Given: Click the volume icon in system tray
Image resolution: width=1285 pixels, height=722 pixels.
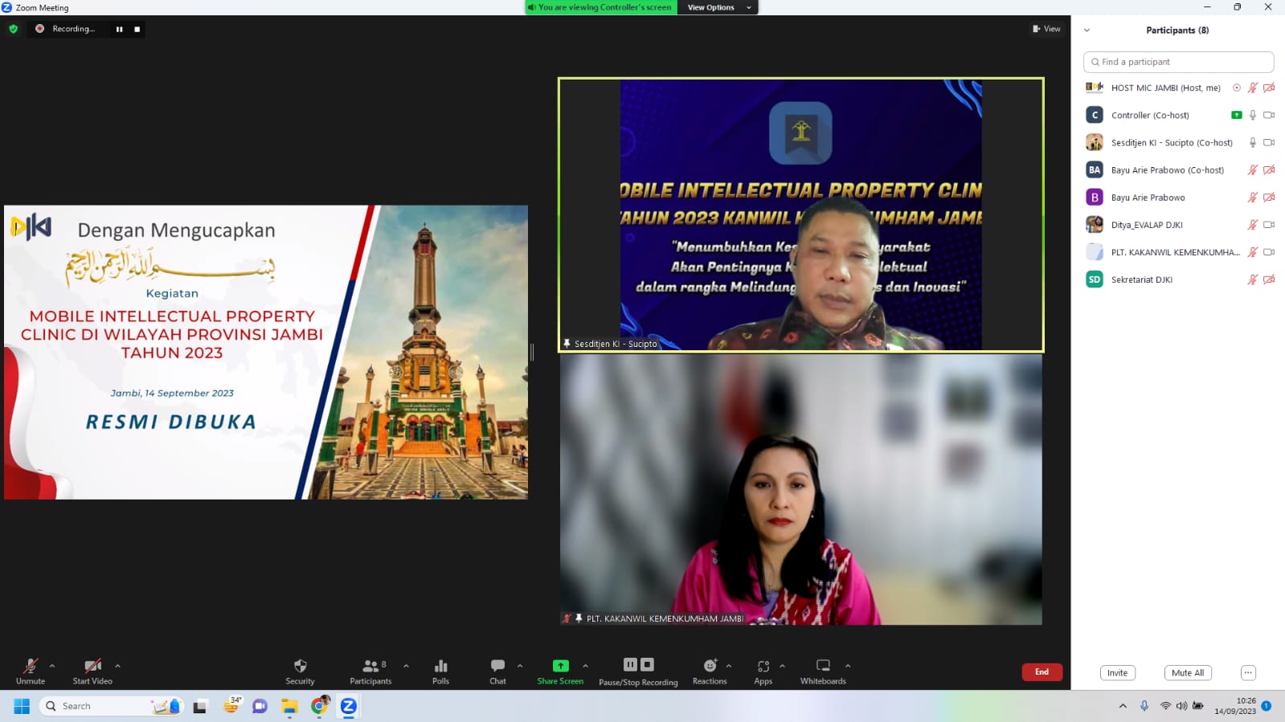Looking at the screenshot, I should (x=1181, y=706).
